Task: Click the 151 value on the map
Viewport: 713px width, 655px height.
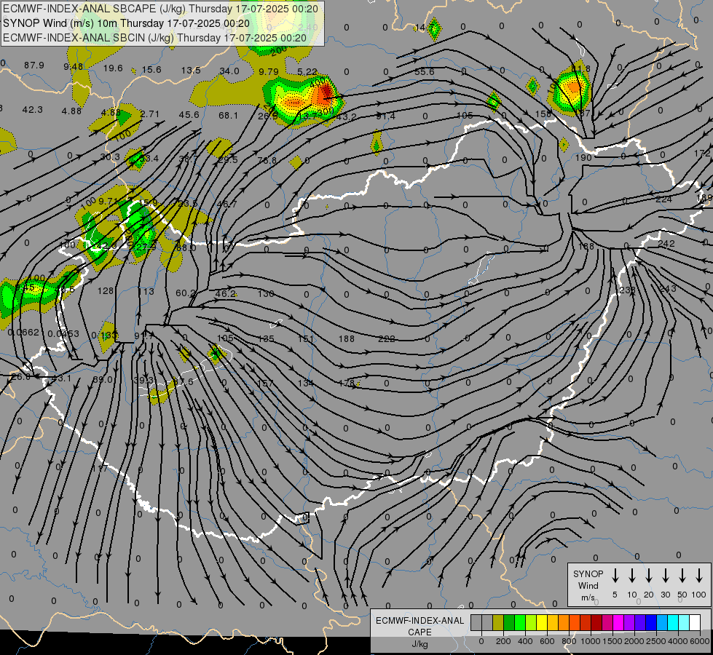Action: click(x=306, y=338)
